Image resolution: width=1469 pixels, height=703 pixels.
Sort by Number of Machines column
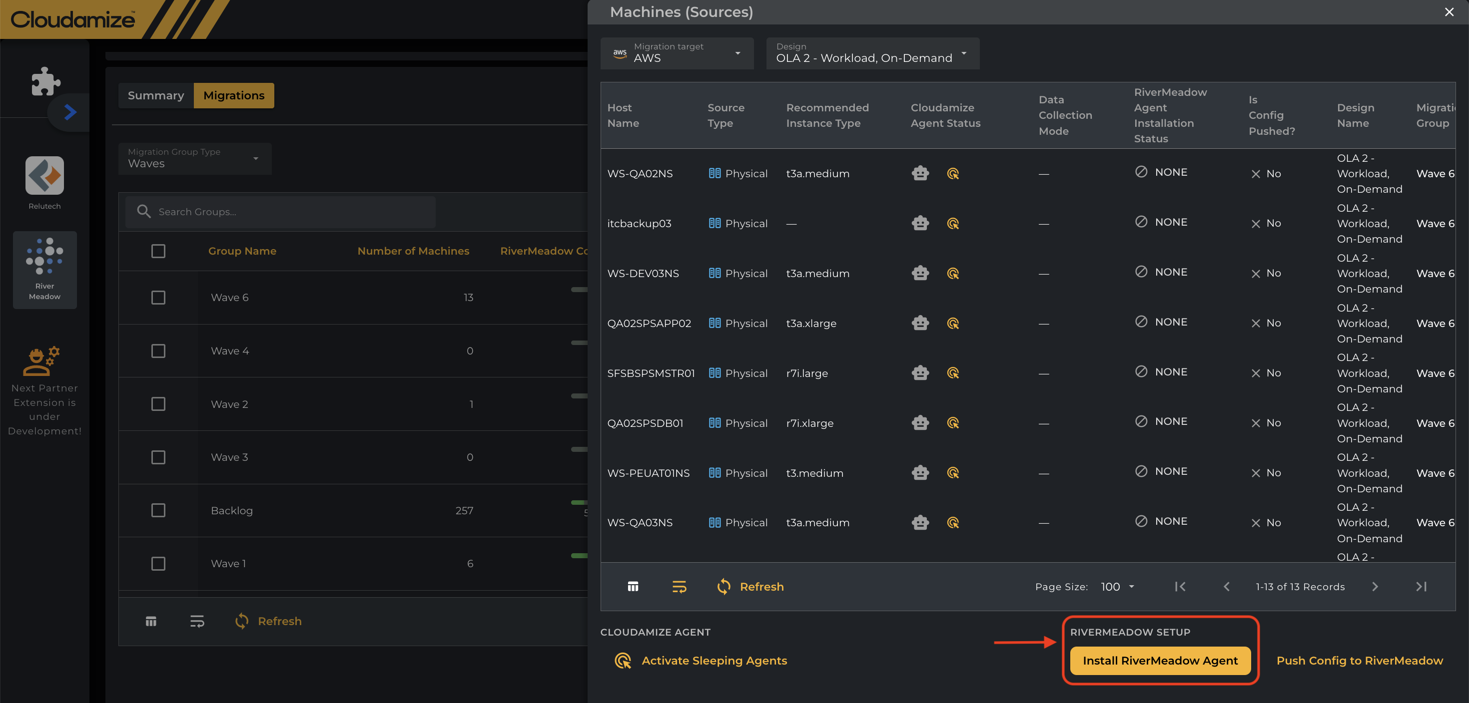point(413,251)
